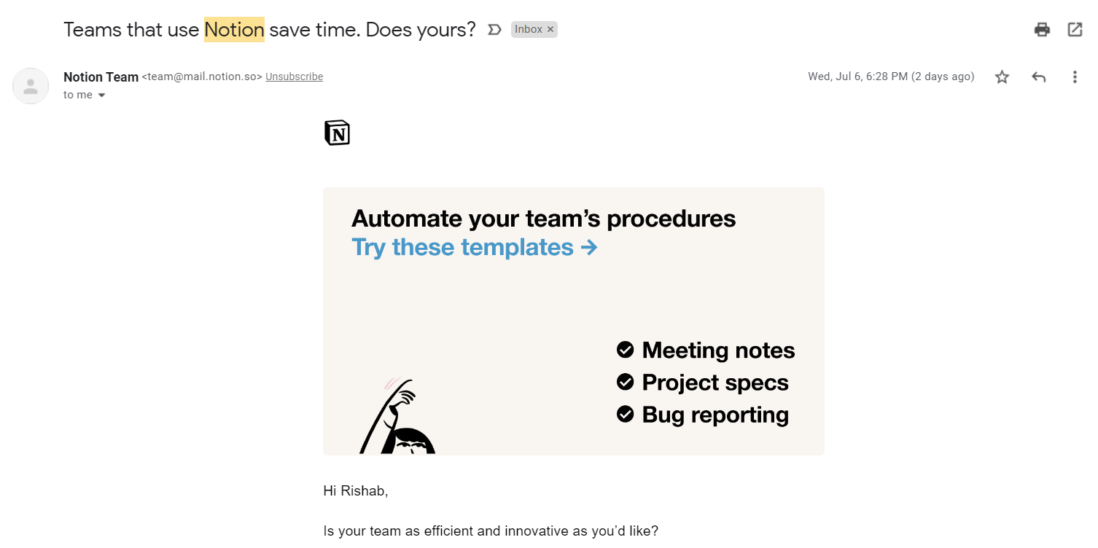This screenshot has height=548, width=1098.
Task: Click the 'Automate your team's procedures' banner heading
Action: tap(544, 219)
